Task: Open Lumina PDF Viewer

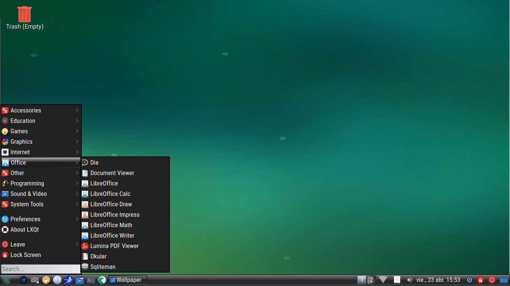Action: 125,246
